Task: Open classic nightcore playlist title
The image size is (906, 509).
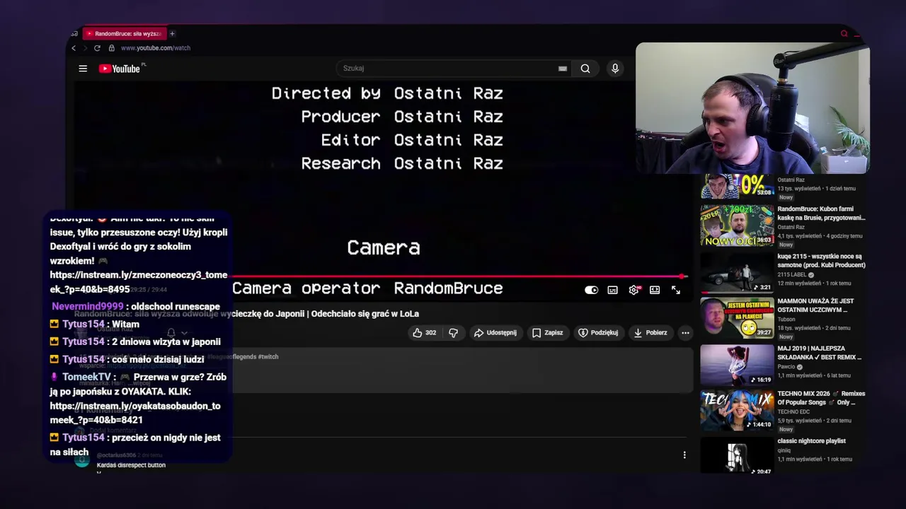Action: [811, 441]
